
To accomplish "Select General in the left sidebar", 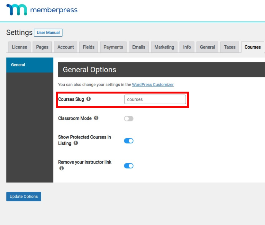I will pyautogui.click(x=30, y=65).
